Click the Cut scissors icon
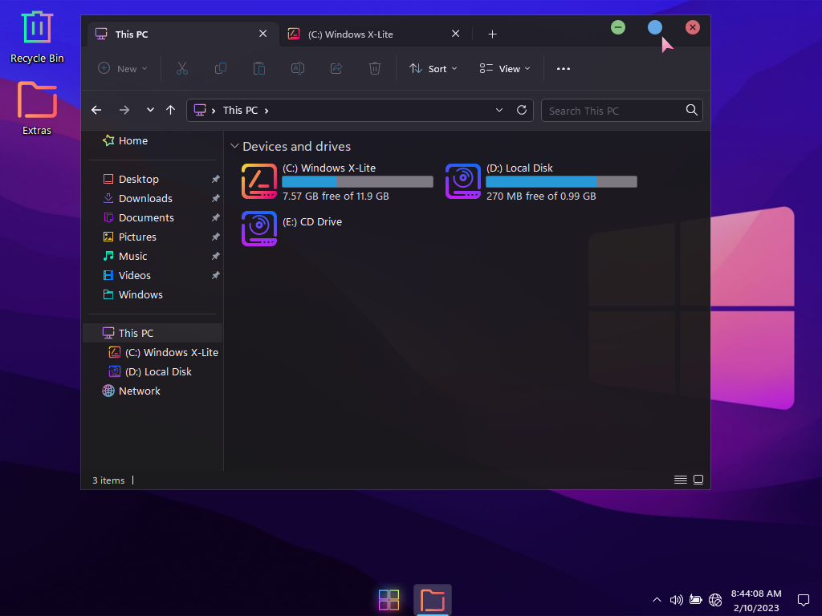The image size is (822, 616). point(182,69)
